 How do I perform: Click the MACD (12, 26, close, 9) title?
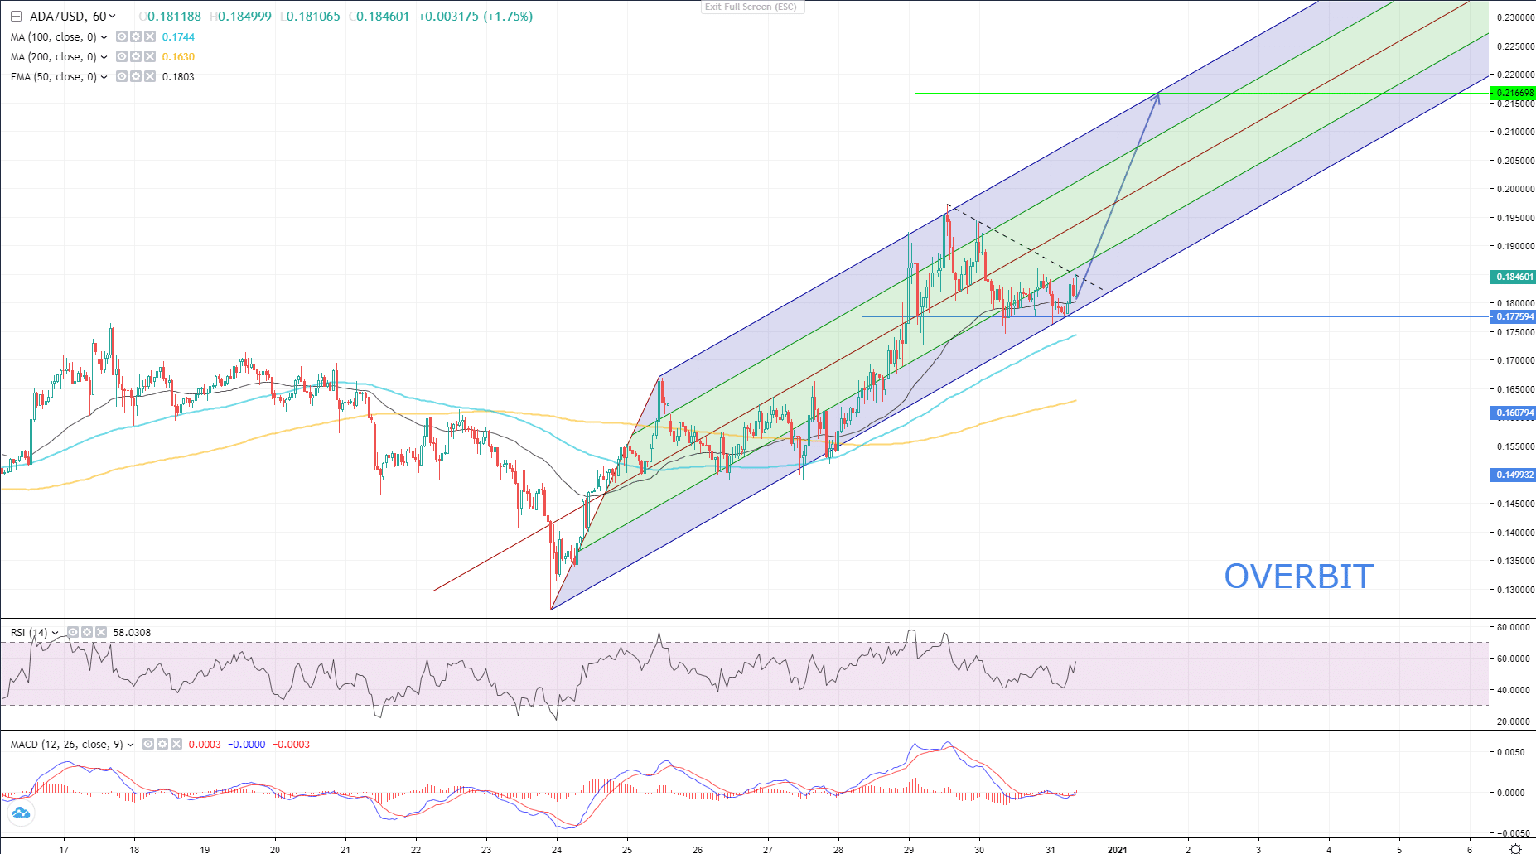pyautogui.click(x=66, y=745)
